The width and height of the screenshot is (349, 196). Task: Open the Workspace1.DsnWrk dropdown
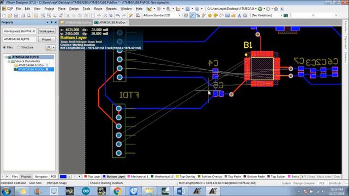[x=34, y=31]
